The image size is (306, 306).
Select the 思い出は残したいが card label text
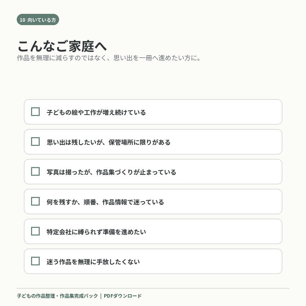point(108,143)
